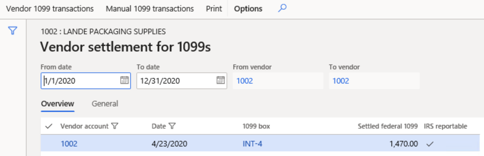Open the Options menu
Screen dimensions: 484x156
(248, 9)
